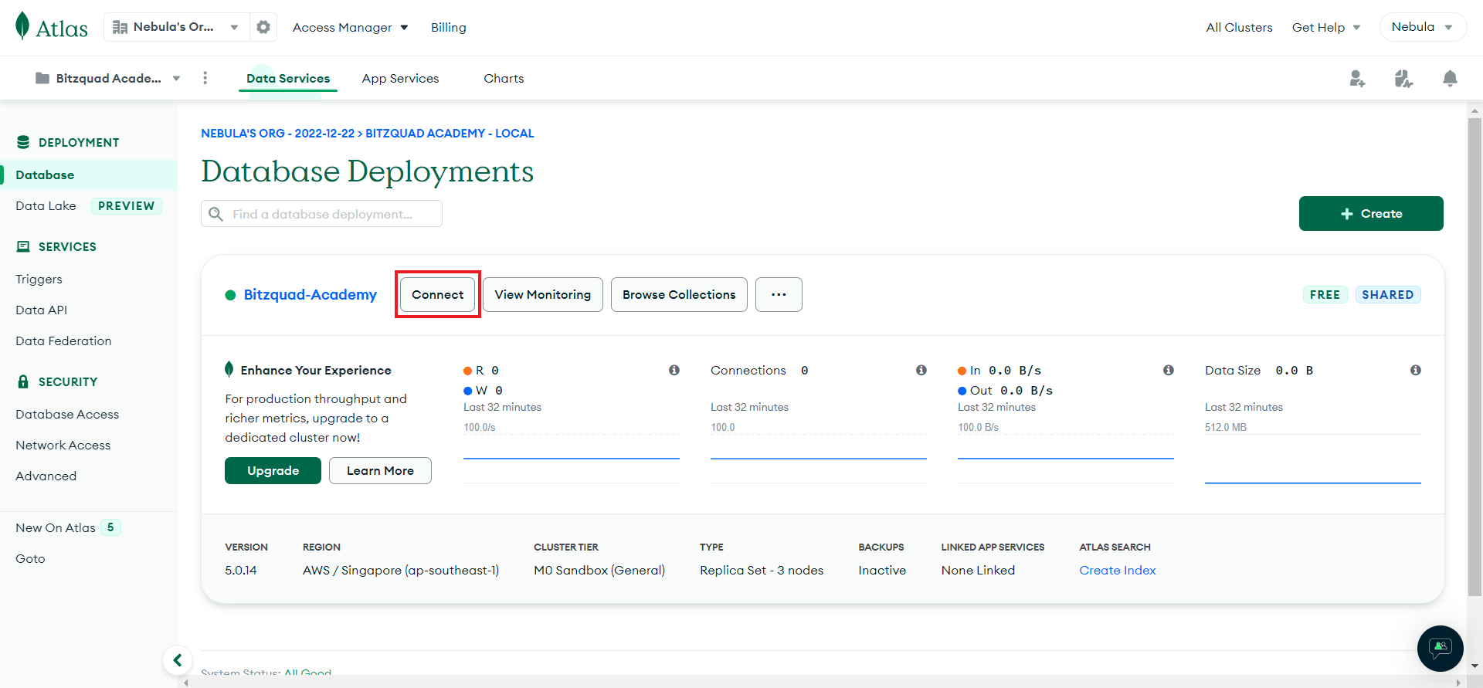Click the All Good system status link
1483x688 pixels.
pyautogui.click(x=307, y=673)
